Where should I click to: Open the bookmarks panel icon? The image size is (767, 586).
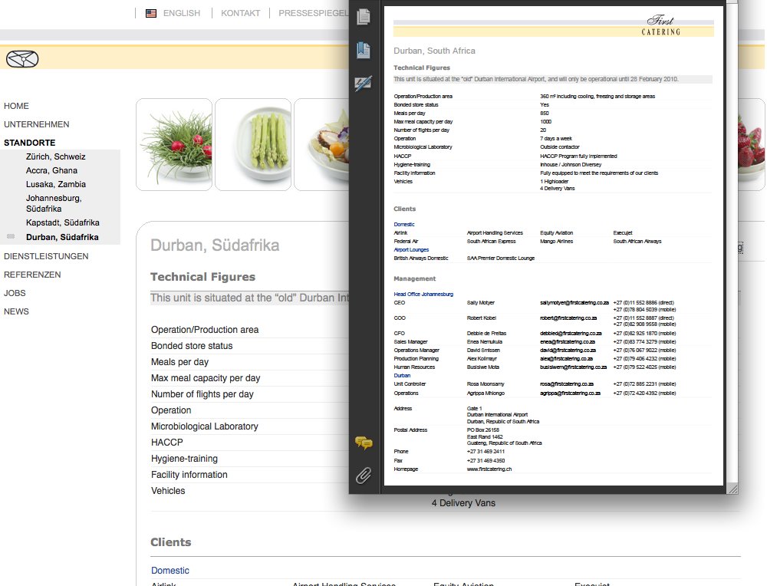(x=364, y=50)
